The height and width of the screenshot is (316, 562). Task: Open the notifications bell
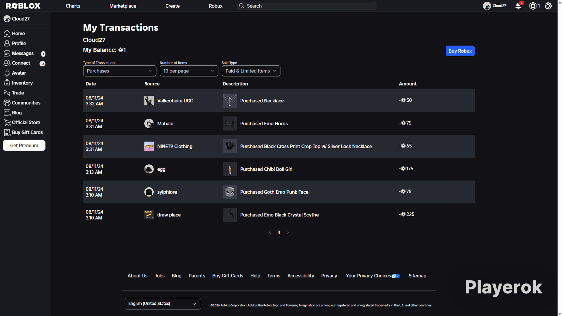(x=518, y=6)
